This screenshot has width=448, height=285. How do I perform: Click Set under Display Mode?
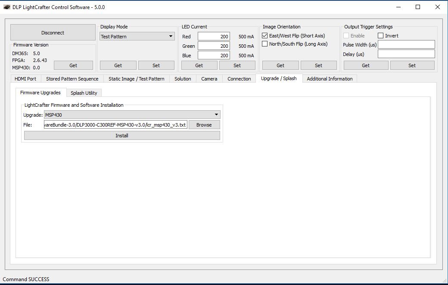click(156, 65)
